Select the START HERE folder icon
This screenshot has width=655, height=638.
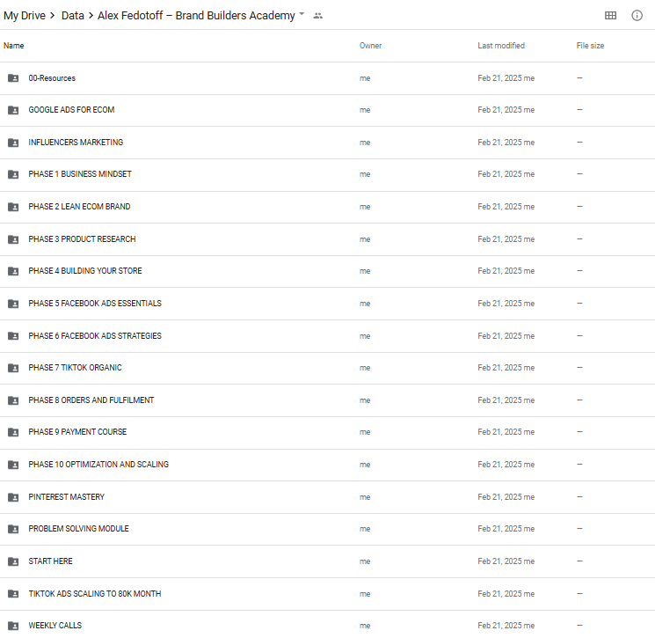(x=13, y=561)
